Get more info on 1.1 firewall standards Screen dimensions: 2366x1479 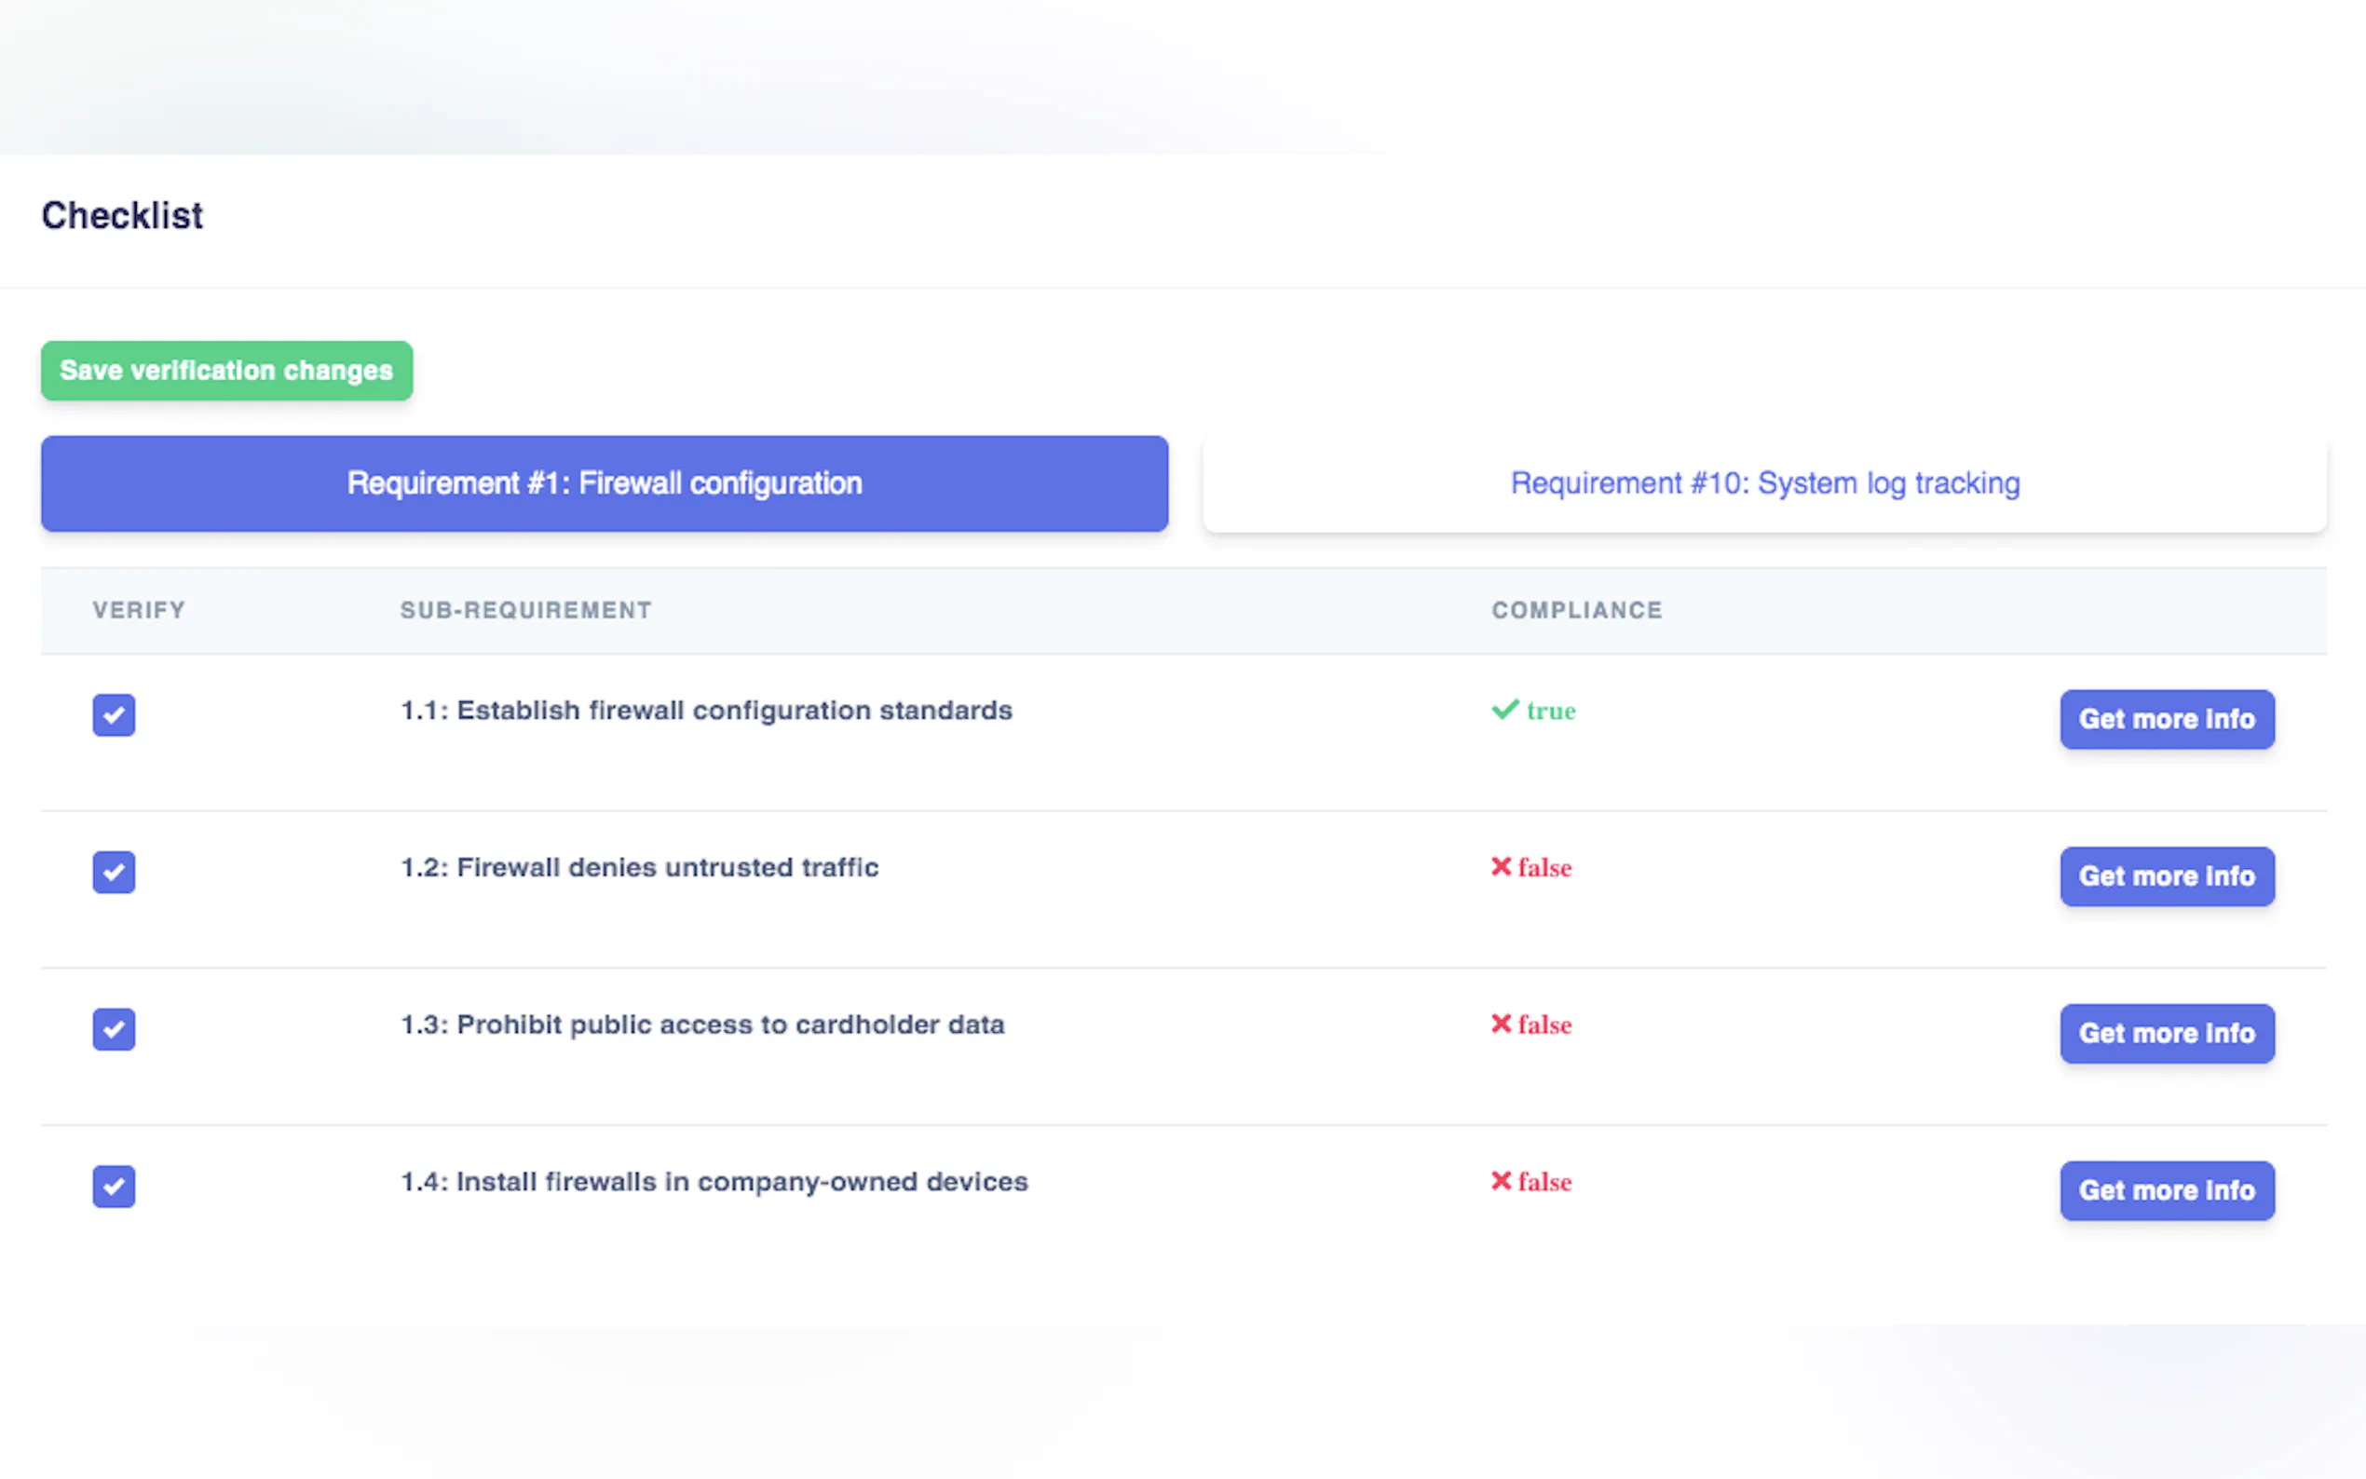[2166, 719]
